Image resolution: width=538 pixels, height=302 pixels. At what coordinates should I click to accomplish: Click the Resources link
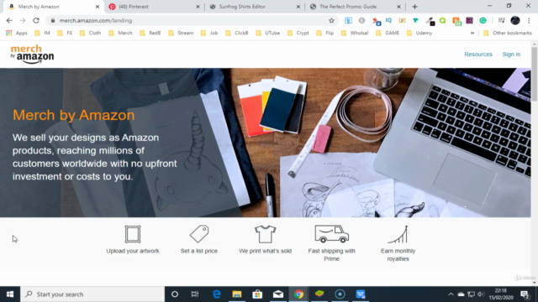pyautogui.click(x=478, y=54)
